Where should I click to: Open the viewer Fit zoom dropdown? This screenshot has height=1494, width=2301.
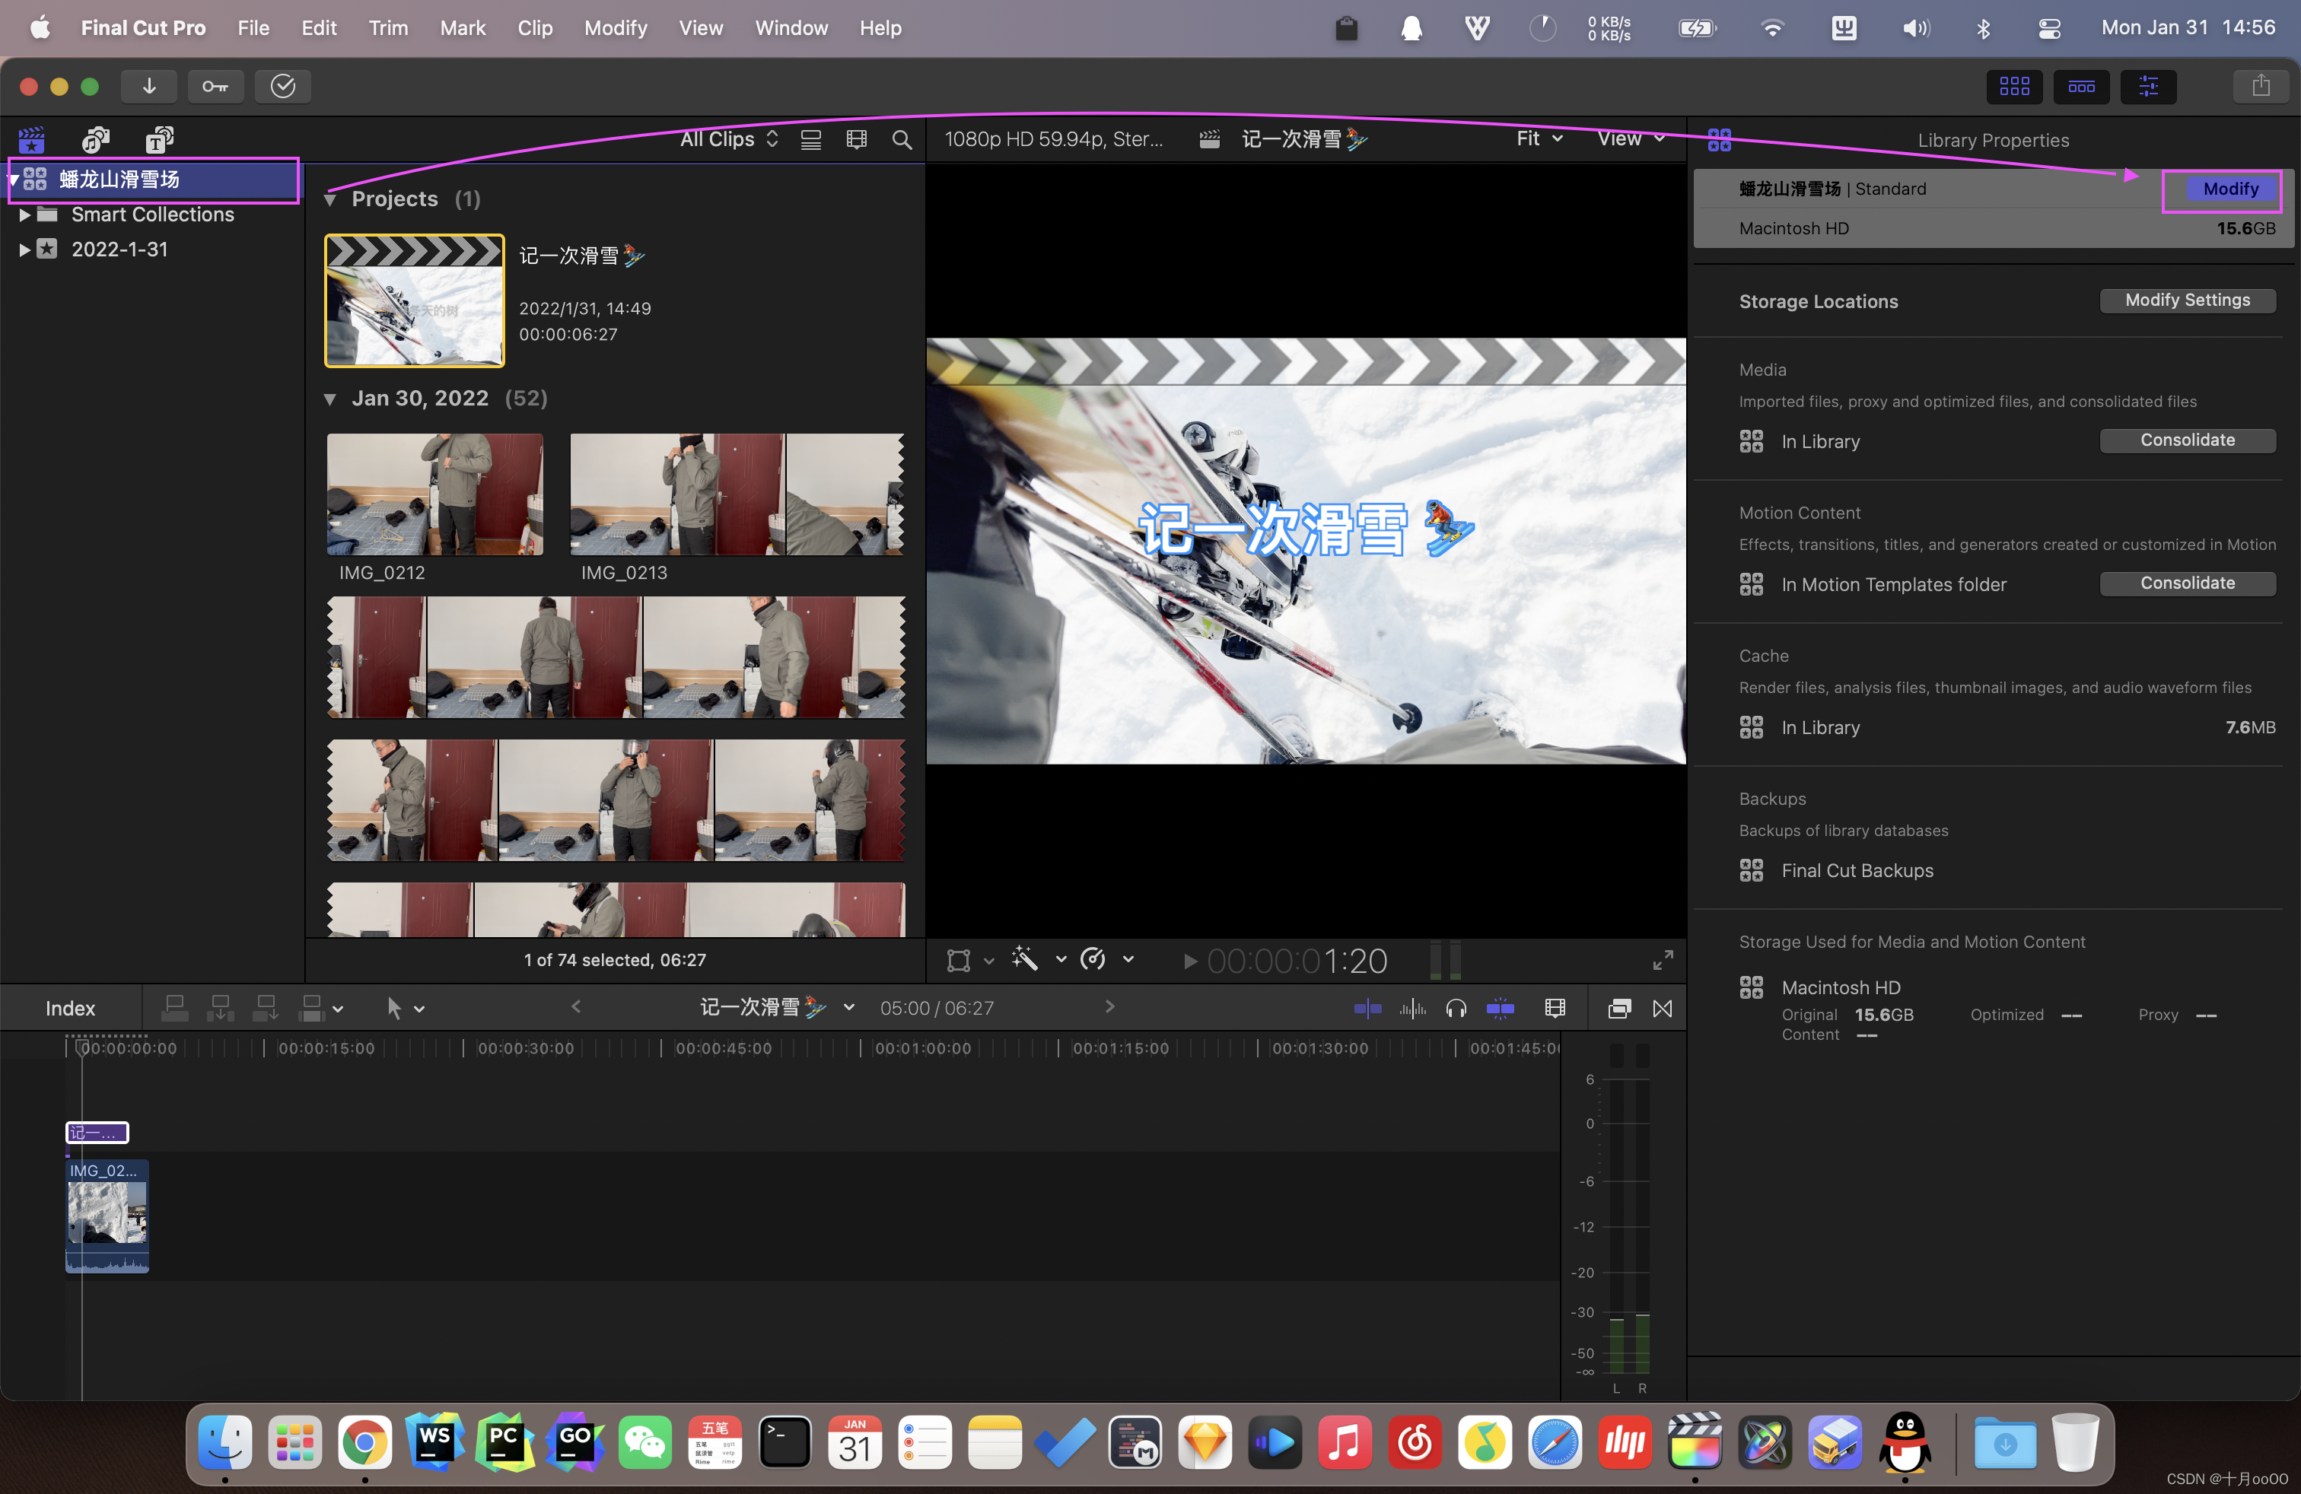point(1539,139)
